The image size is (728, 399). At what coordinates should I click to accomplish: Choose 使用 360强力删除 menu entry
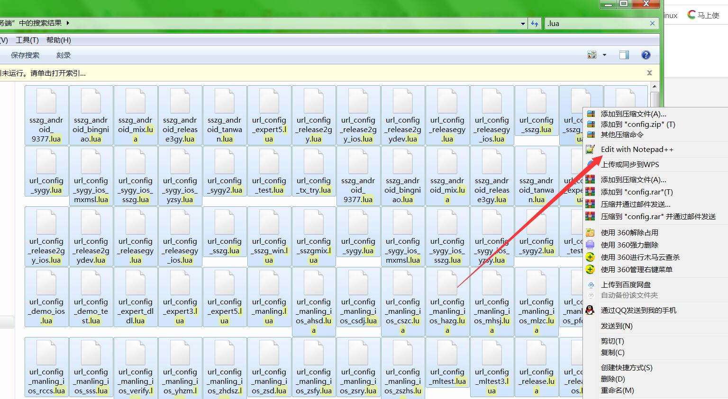pyautogui.click(x=629, y=245)
